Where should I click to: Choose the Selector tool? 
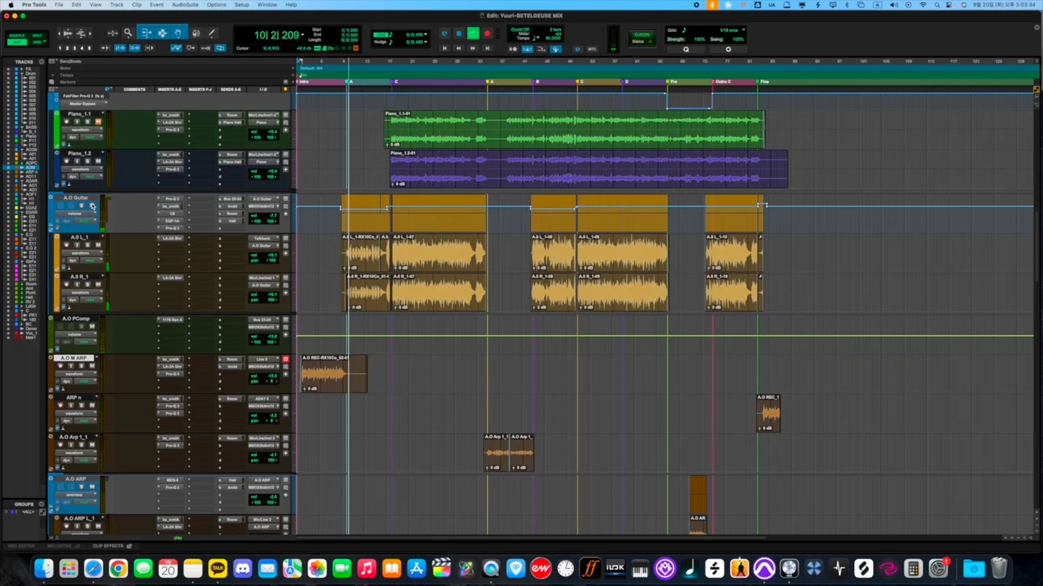[162, 33]
